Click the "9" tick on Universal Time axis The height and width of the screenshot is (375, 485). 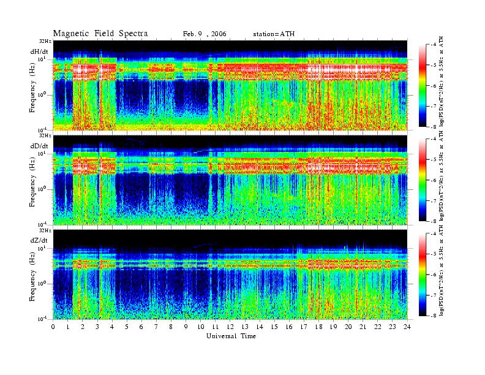186,327
